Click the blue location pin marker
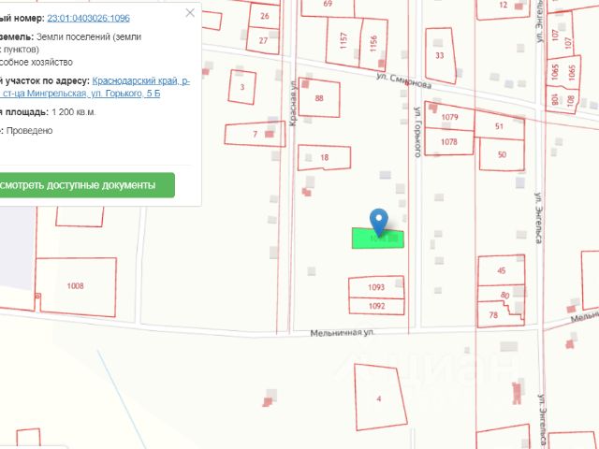Viewport: 599px width, 449px height. click(x=378, y=220)
